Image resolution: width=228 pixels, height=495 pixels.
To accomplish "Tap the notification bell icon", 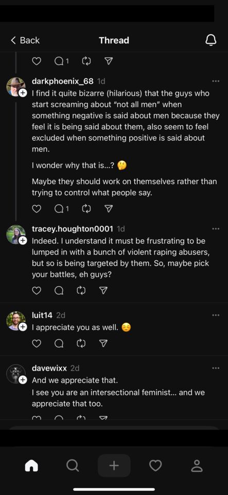I will pos(211,40).
